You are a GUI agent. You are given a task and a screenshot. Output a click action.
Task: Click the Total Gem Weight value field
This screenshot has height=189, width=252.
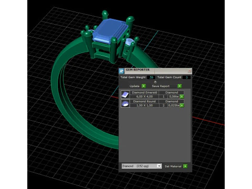pos(151,77)
